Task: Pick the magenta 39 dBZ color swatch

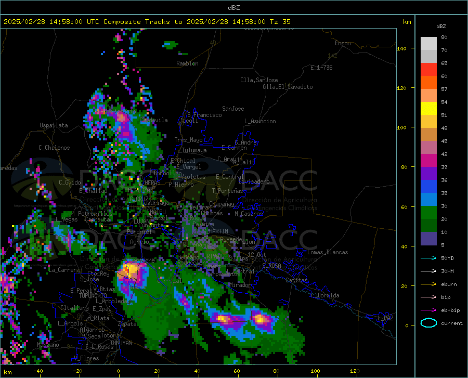Action: pos(428,161)
